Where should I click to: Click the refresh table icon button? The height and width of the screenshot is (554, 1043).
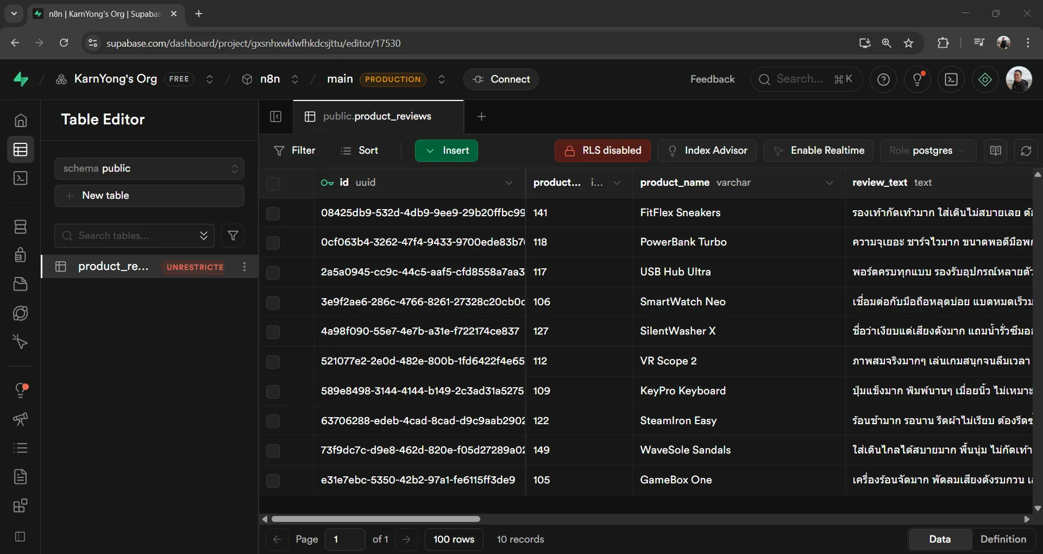(1026, 150)
